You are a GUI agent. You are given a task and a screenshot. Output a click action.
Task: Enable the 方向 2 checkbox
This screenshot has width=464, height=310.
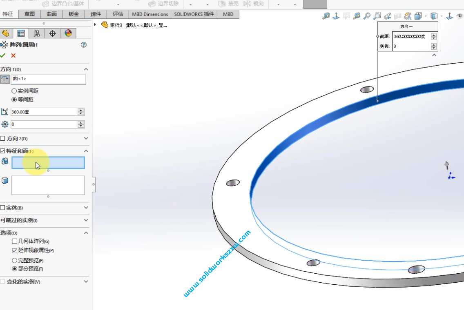[3, 139]
